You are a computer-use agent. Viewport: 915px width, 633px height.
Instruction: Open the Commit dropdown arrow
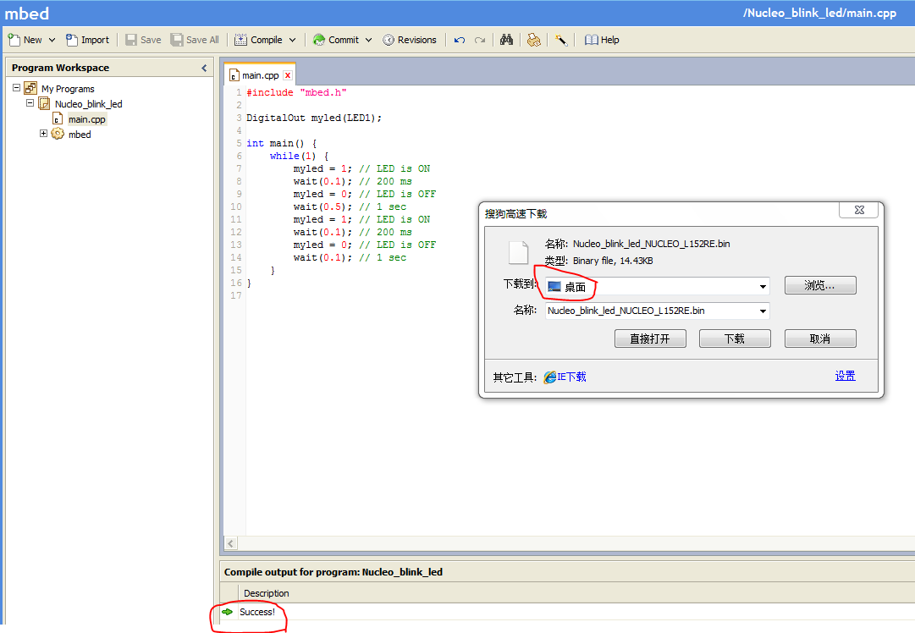pos(369,40)
